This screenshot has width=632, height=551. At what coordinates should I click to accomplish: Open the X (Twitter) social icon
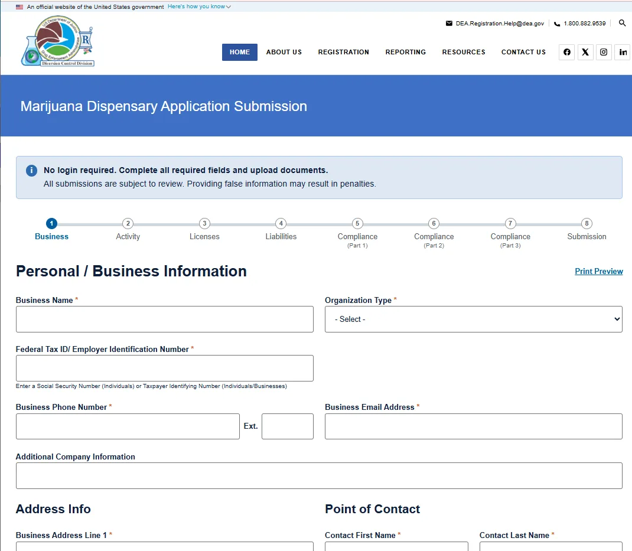click(585, 52)
